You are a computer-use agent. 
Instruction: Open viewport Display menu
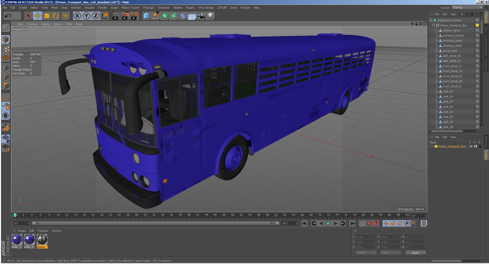click(45, 24)
